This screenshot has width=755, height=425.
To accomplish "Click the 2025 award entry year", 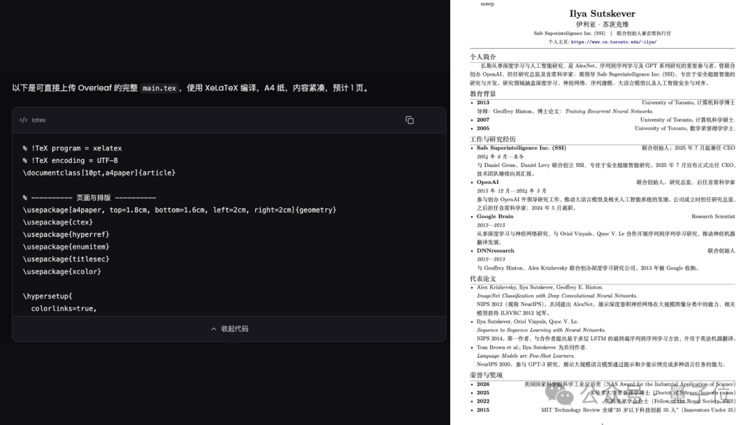I will click(483, 393).
